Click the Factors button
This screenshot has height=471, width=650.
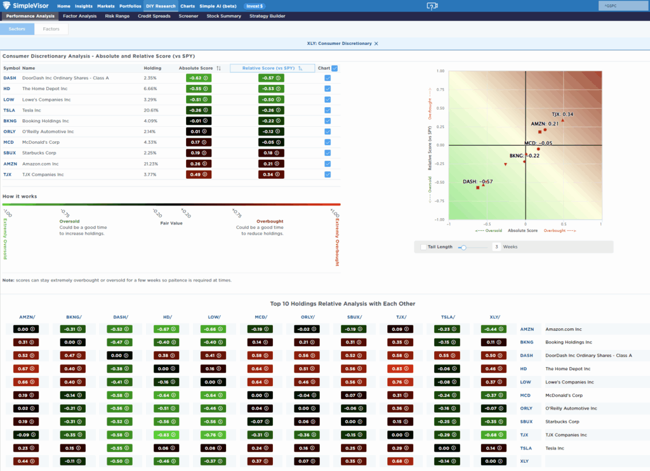(51, 29)
